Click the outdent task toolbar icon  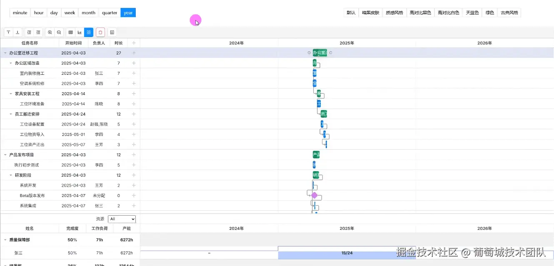point(38,32)
